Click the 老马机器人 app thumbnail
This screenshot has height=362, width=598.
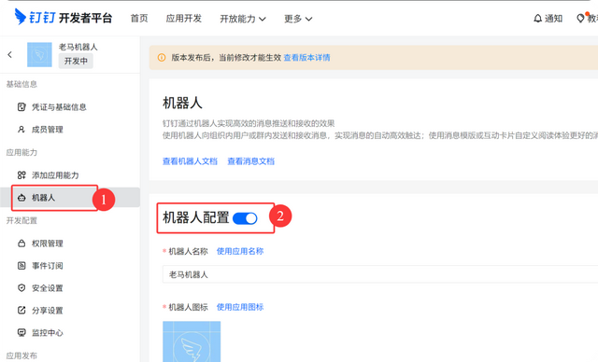coord(39,54)
